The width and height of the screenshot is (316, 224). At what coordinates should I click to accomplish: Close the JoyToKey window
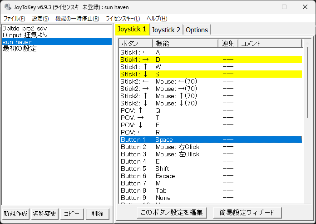coord(305,7)
